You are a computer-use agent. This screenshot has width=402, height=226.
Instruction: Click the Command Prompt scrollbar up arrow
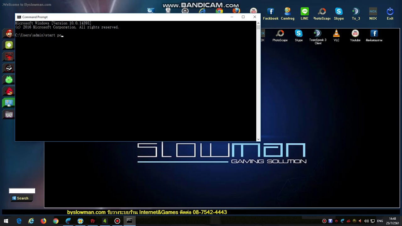click(258, 23)
